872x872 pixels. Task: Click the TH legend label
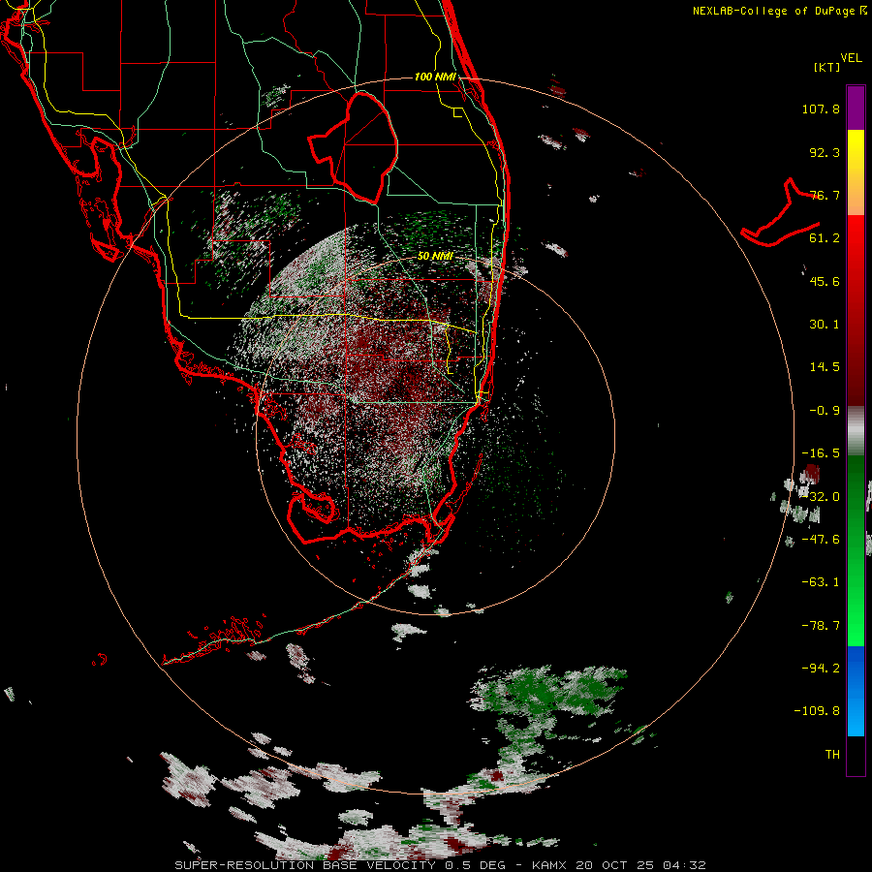coord(832,755)
